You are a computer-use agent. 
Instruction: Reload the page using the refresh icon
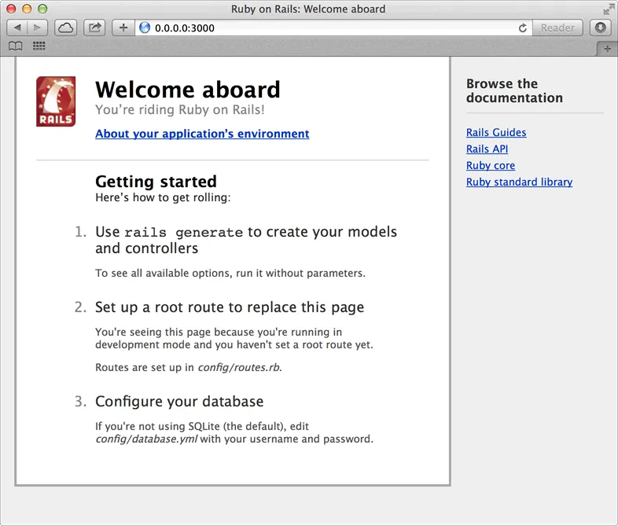coord(523,28)
